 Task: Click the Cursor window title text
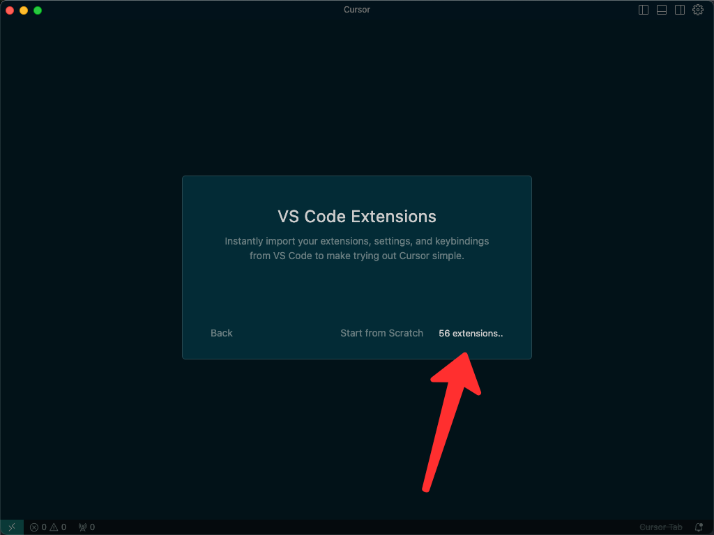[357, 10]
